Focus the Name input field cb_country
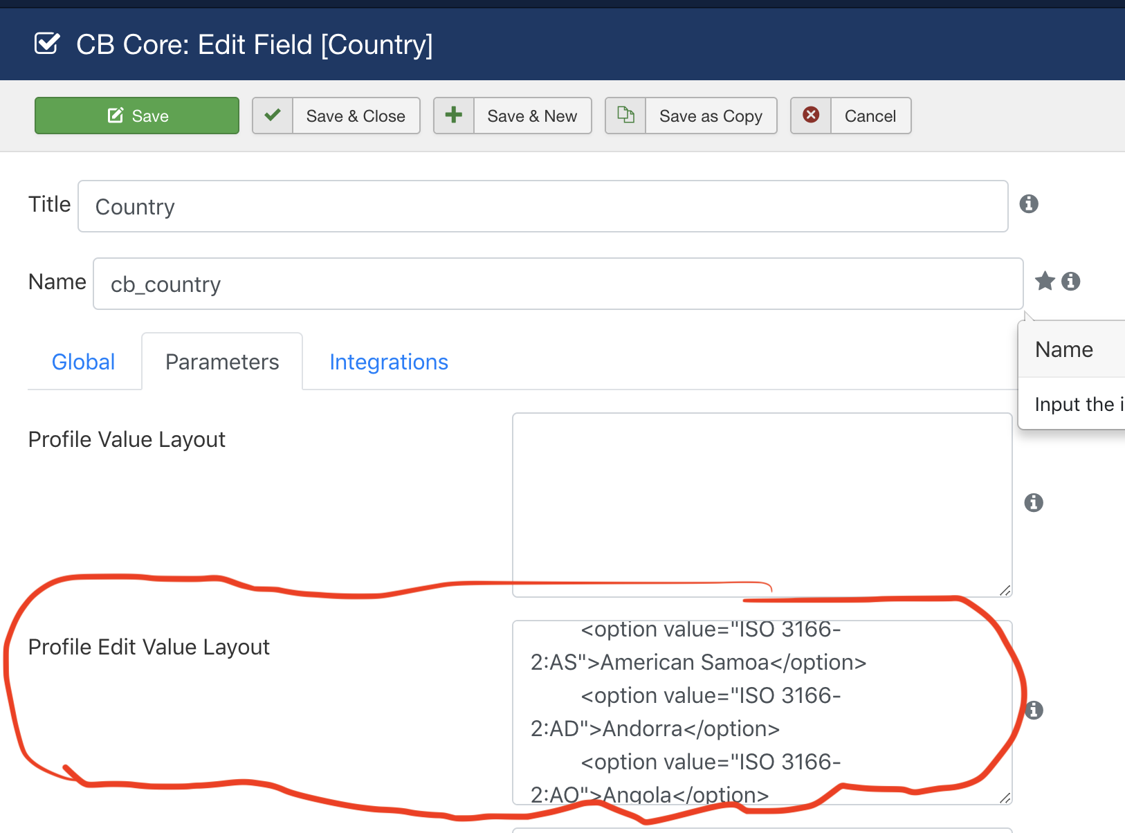 click(x=558, y=284)
